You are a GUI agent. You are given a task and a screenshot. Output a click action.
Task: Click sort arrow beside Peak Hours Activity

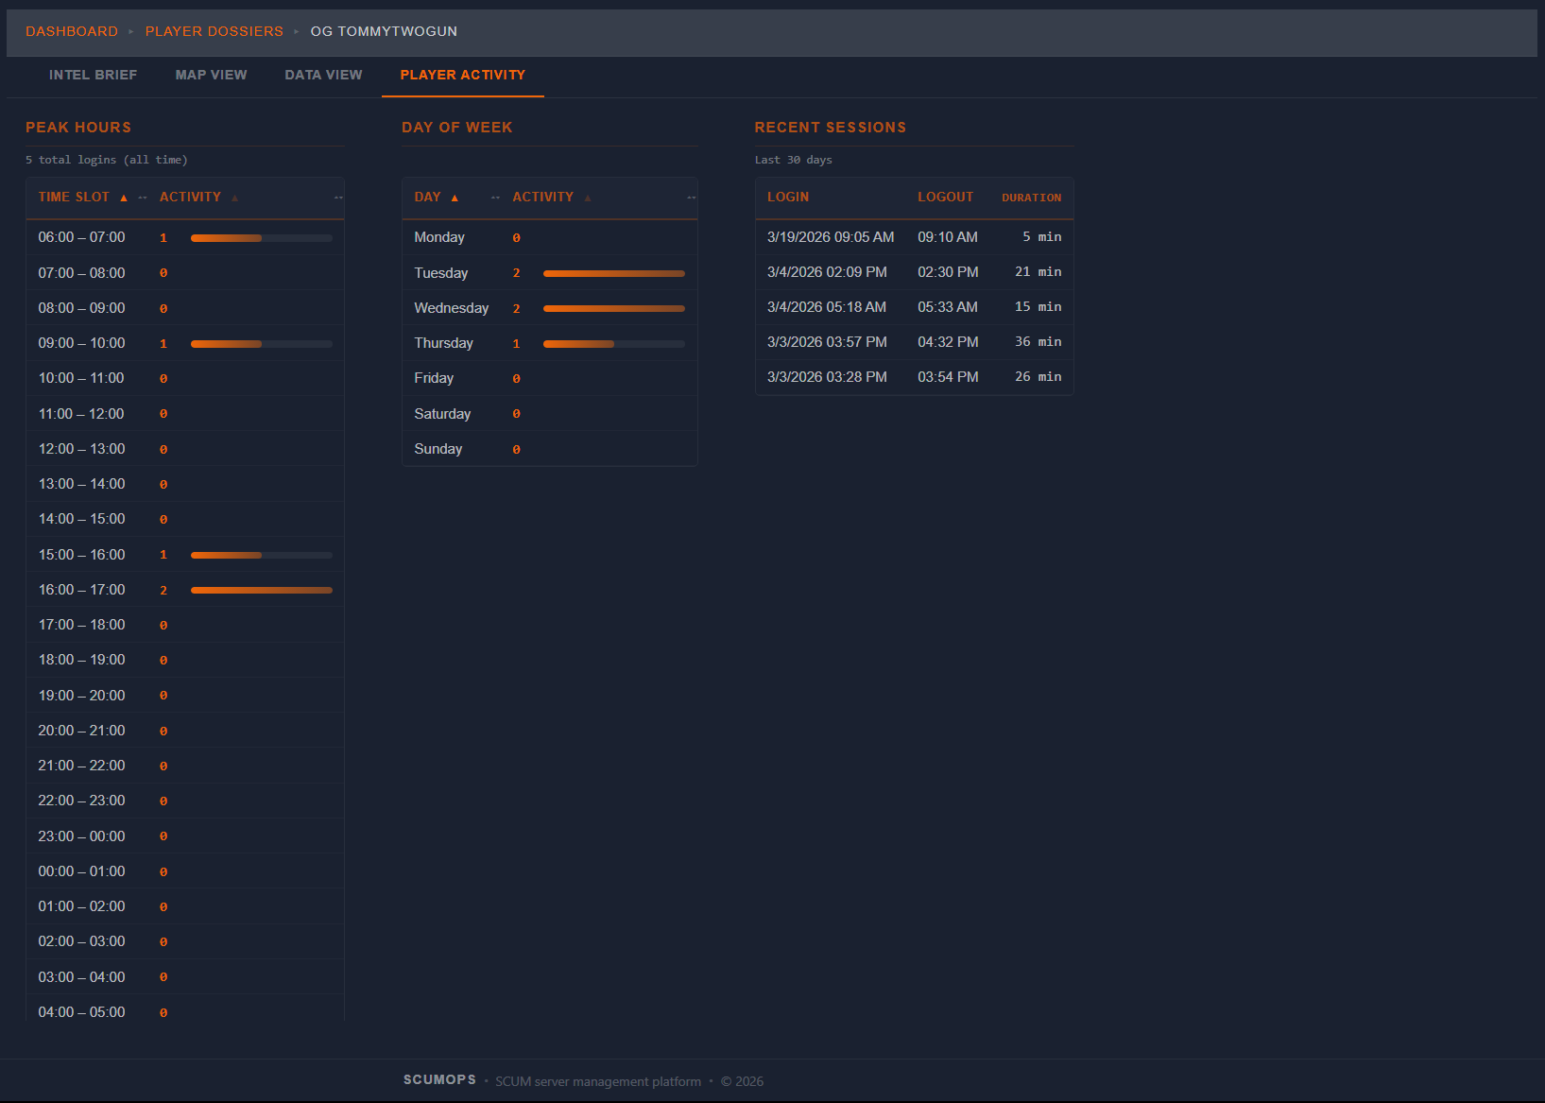tap(234, 198)
